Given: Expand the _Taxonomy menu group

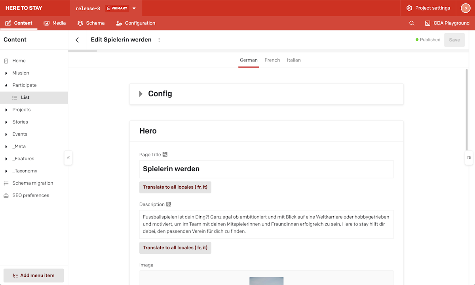Looking at the screenshot, I should click(x=6, y=171).
